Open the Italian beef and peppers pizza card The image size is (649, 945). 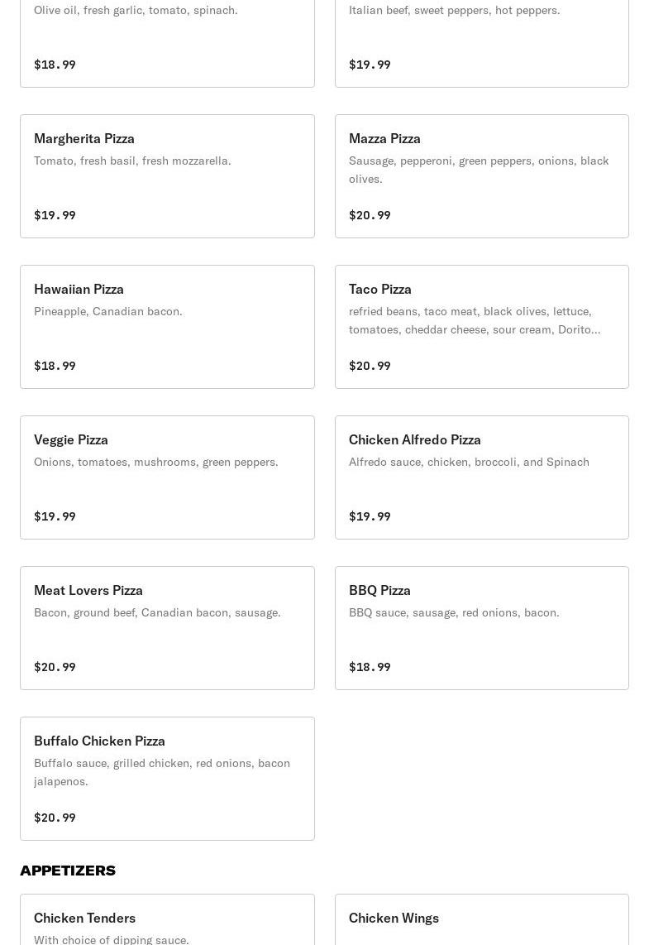481,41
